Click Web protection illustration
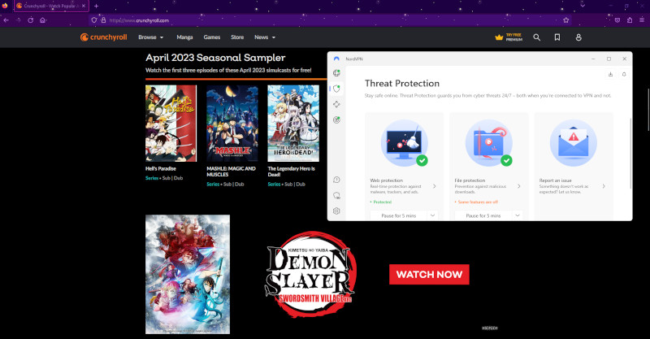Viewport: 650px width, 339px height. coord(405,143)
